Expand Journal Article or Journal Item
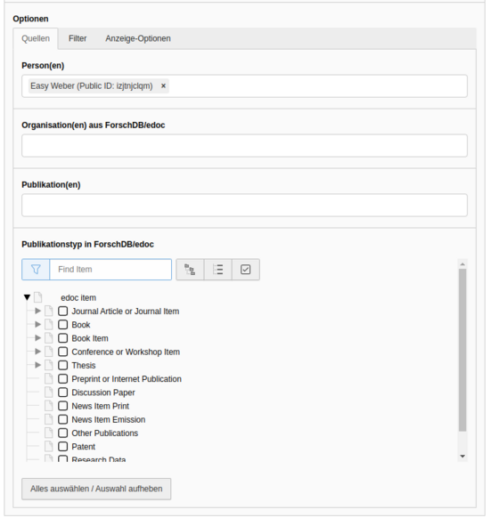This screenshot has width=490, height=518. point(37,311)
